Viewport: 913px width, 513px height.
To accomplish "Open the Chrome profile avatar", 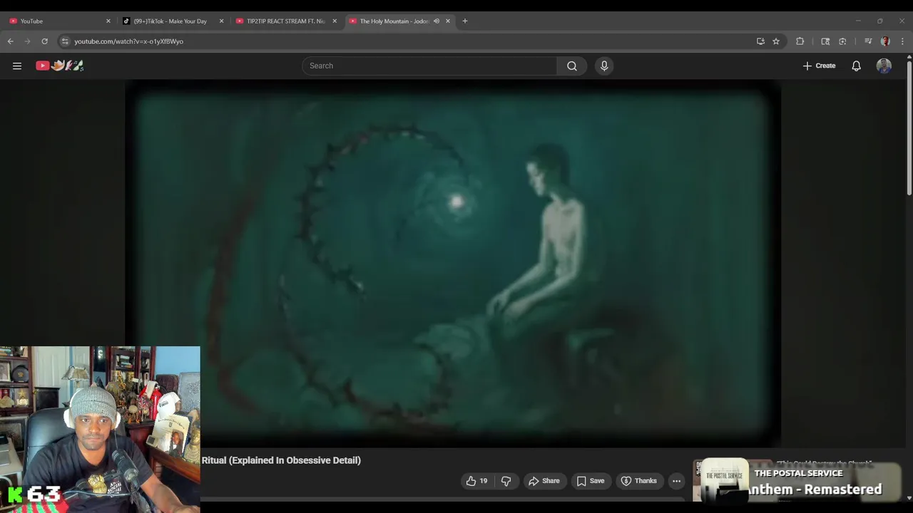I will pyautogui.click(x=885, y=41).
